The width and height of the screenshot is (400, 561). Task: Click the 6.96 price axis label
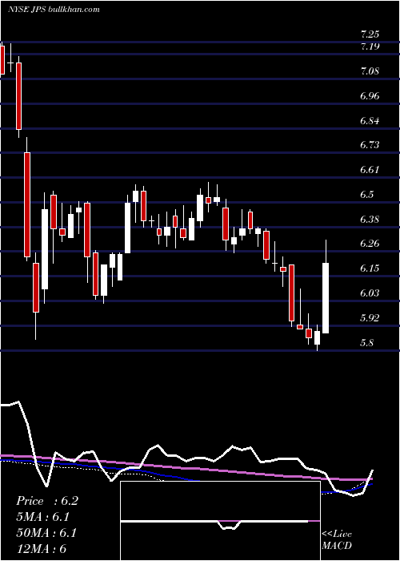(370, 96)
